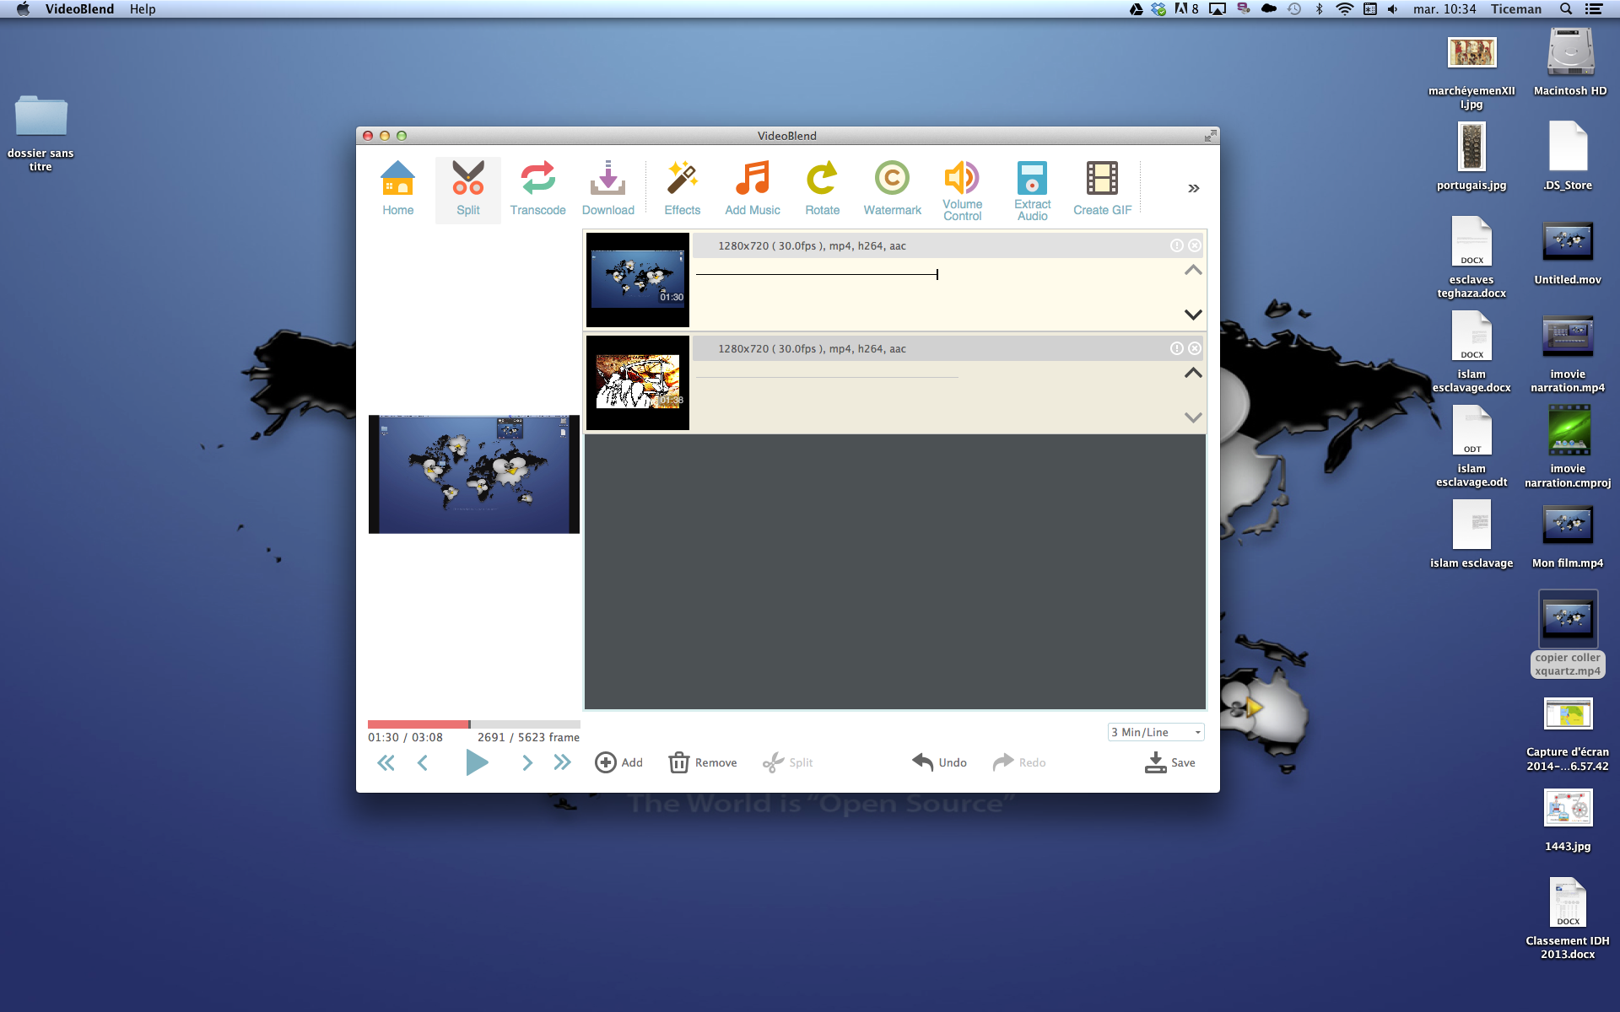
Task: Open the Notification Center list icon
Action: click(x=1594, y=9)
